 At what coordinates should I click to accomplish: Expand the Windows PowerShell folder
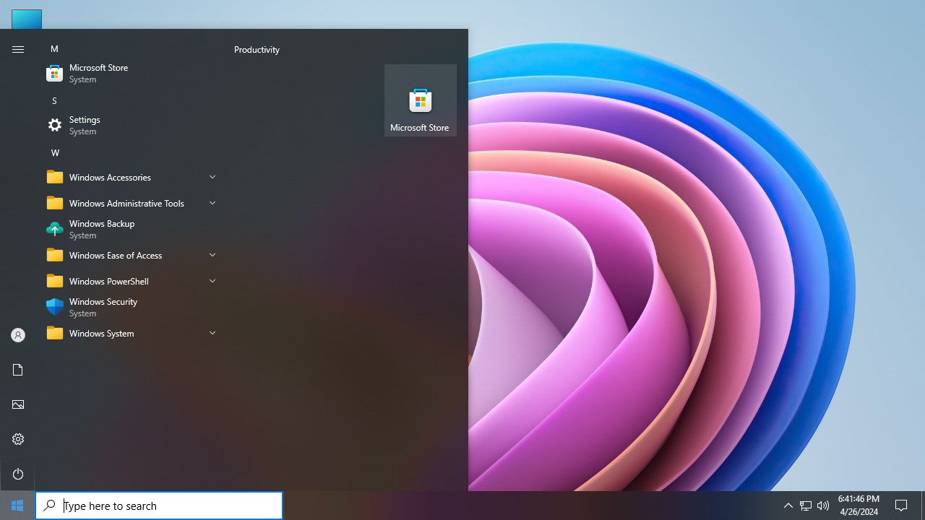tap(132, 281)
